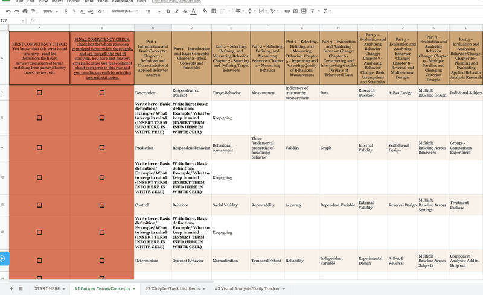Screen dimensions: 483x295
Task: Check First Competency box in Control row
Action: [39, 205]
